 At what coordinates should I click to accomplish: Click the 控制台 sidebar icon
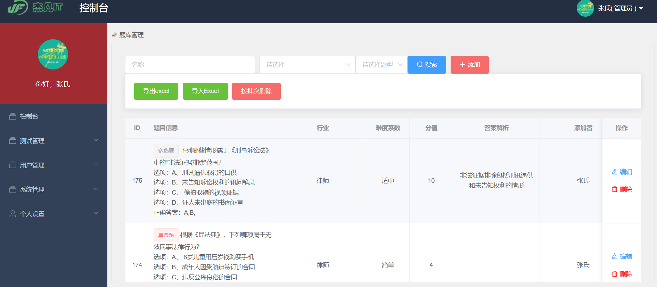tap(13, 116)
